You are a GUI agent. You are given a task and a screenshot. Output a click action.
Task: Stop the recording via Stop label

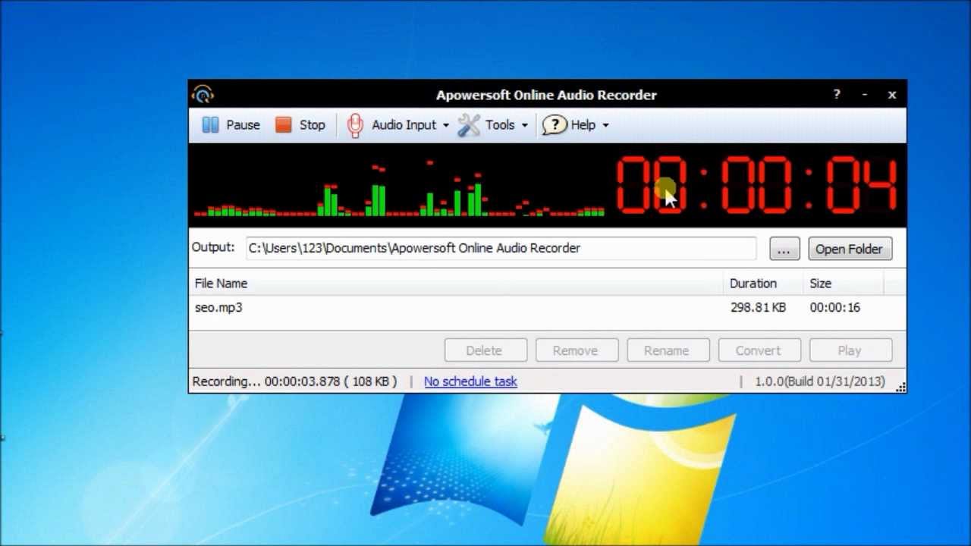[x=312, y=125]
